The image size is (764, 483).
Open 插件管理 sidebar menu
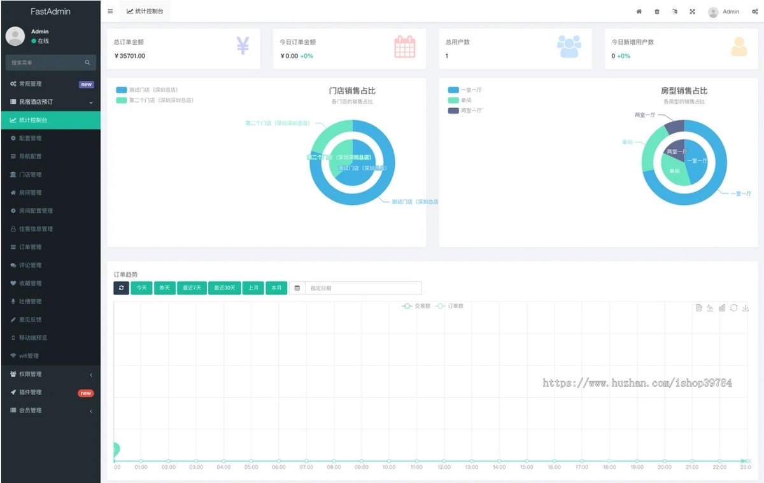point(50,393)
